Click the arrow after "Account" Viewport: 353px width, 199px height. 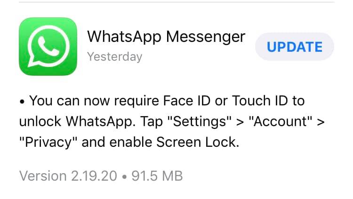click(321, 122)
